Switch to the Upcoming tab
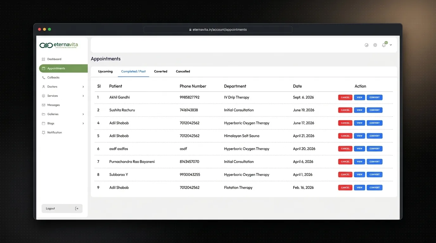436x243 pixels. pyautogui.click(x=105, y=72)
